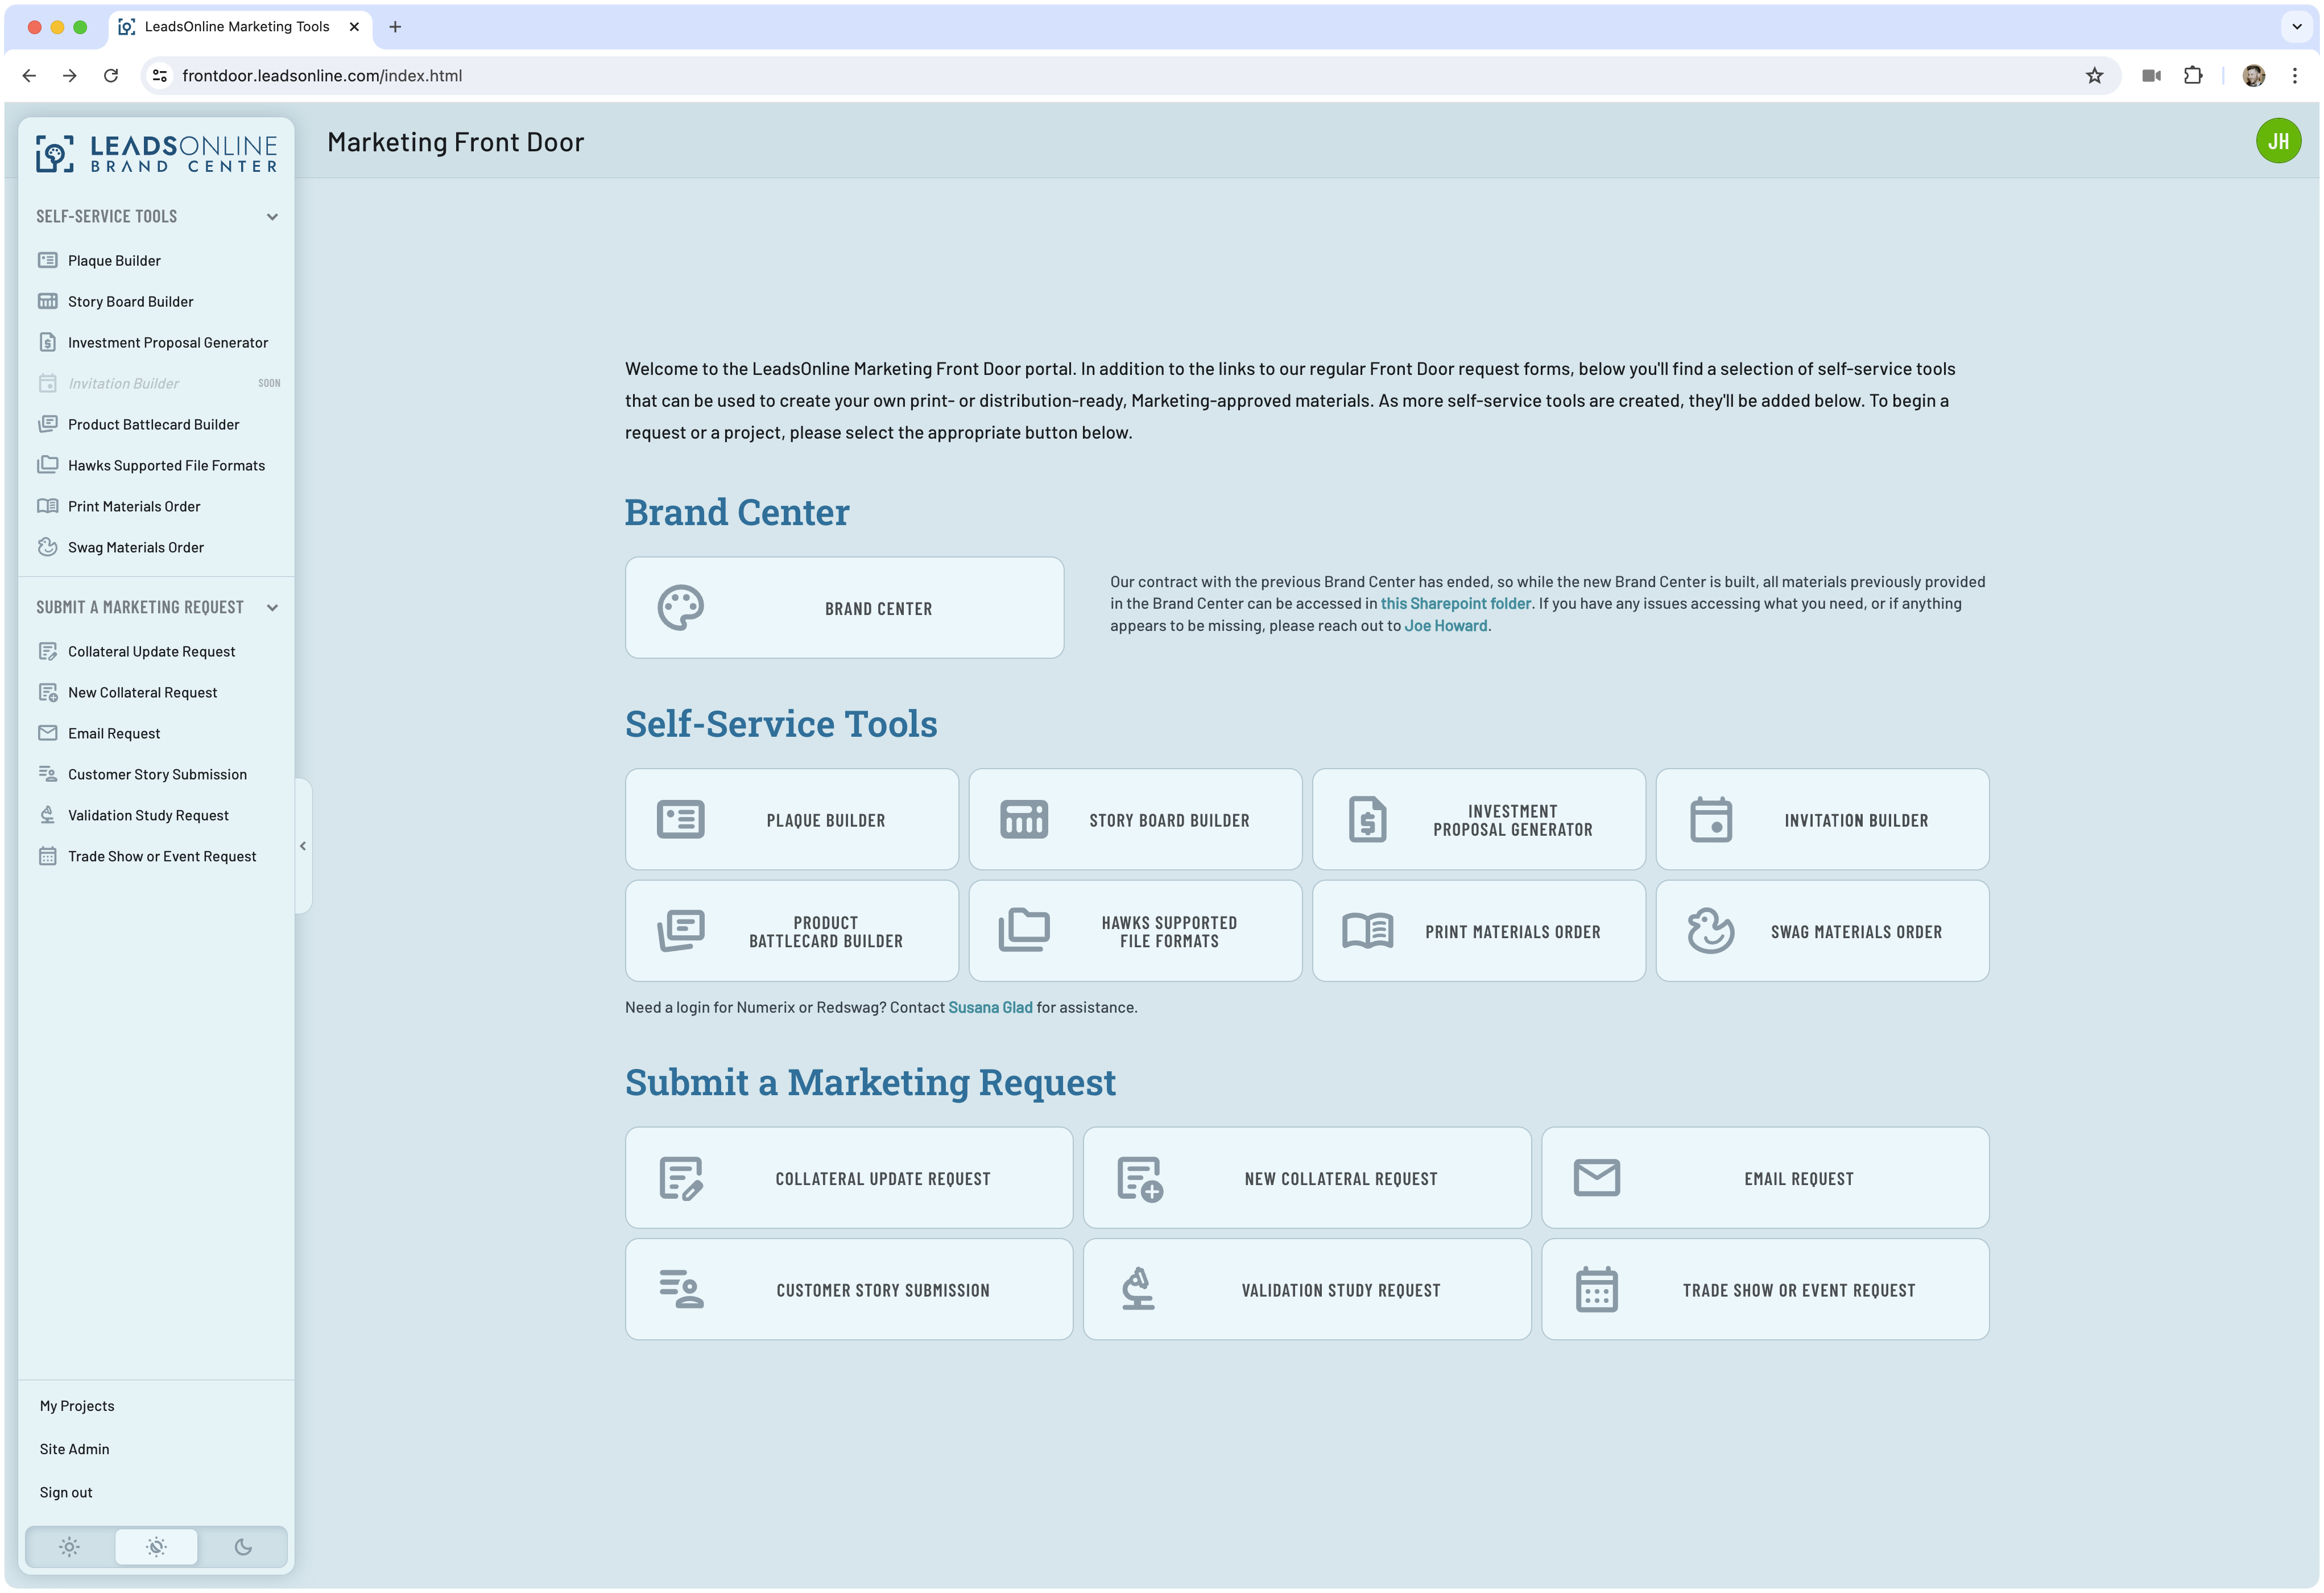Open Chrome's three-dot menu
This screenshot has height=1593, width=2324.
click(x=2295, y=76)
